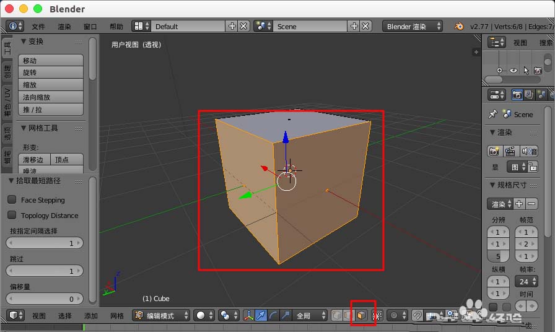Open the 编辑模式 mode dropdown
Image resolution: width=555 pixels, height=332 pixels.
coord(161,315)
